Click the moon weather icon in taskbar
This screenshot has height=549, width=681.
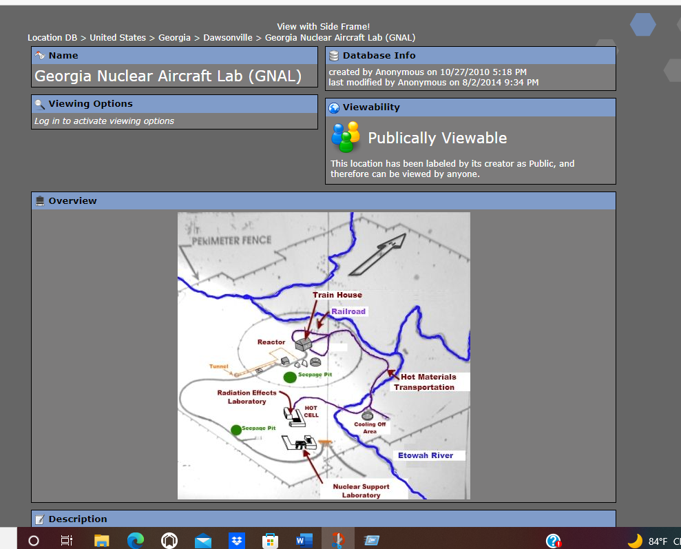(636, 541)
